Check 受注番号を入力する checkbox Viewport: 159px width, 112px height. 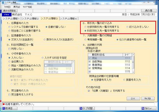click(9, 95)
